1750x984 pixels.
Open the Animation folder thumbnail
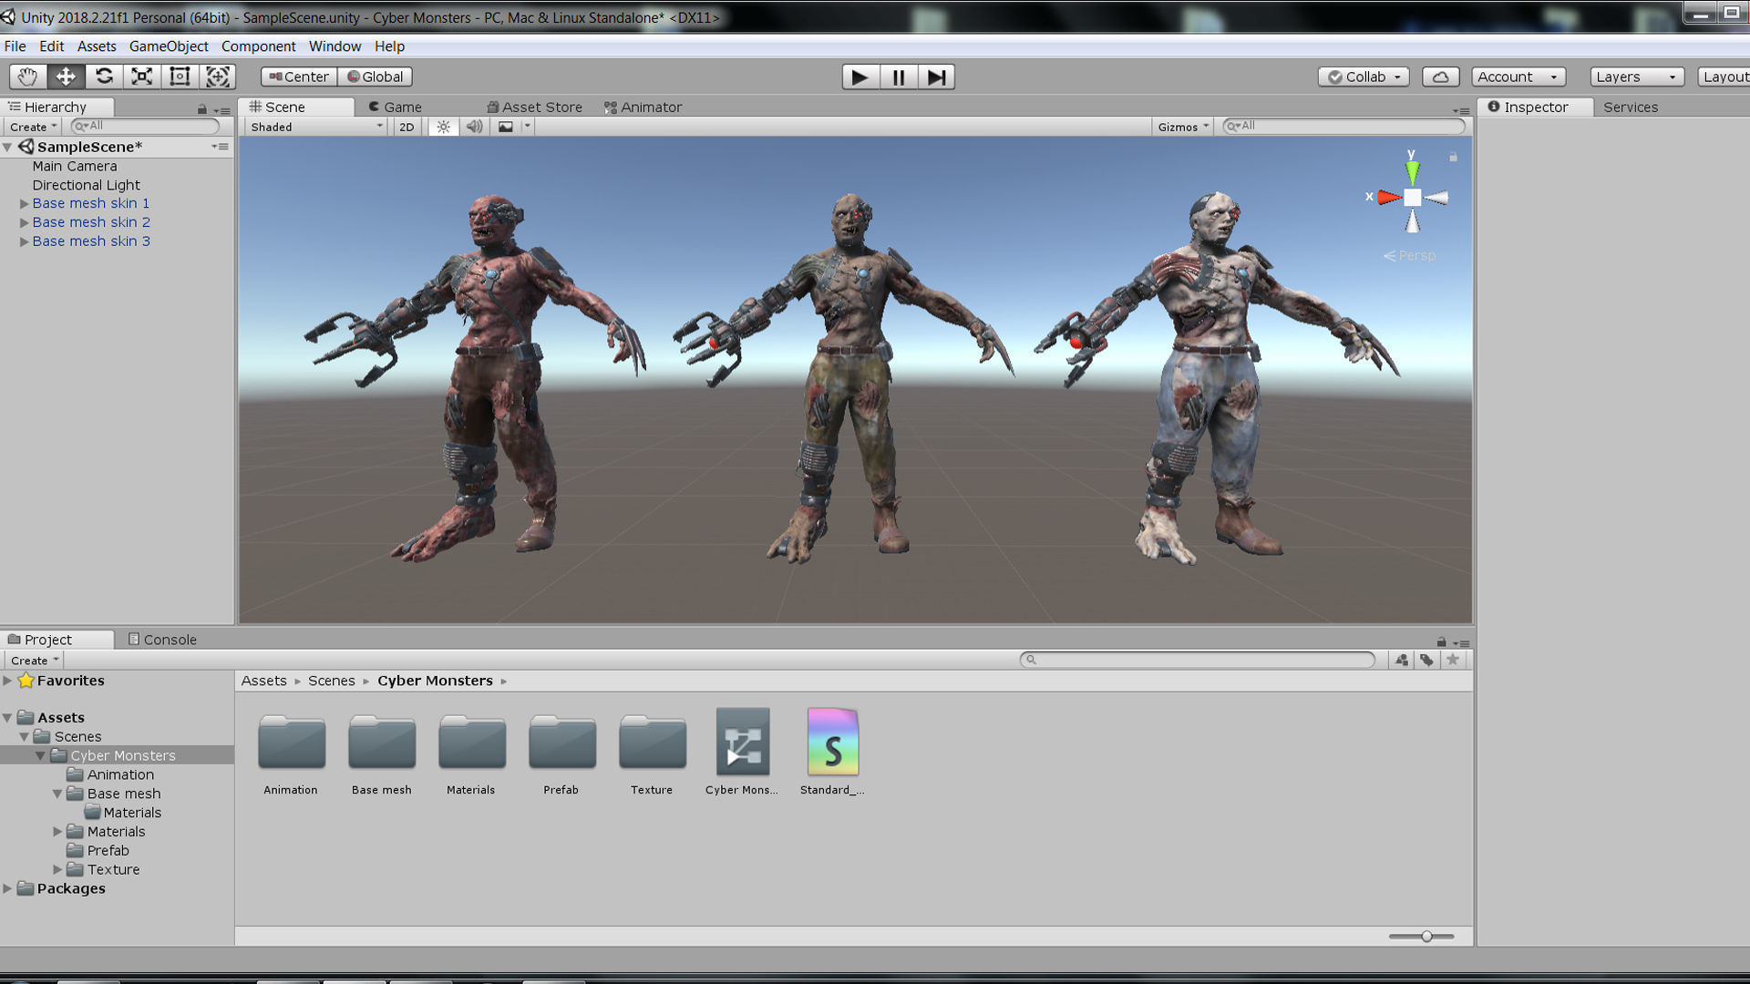coord(291,742)
